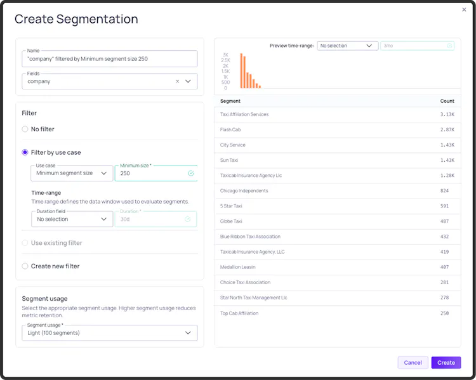
Task: Click the 487 count value
Action: click(x=444, y=221)
